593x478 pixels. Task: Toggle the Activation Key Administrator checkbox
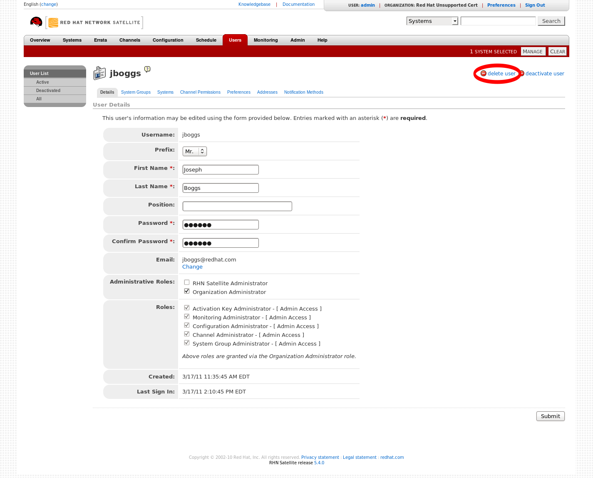pos(187,308)
